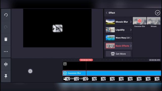Viewport: 162px width, 91px height.
Task: Select Mosaic effect thumbnail
Action: point(154,21)
